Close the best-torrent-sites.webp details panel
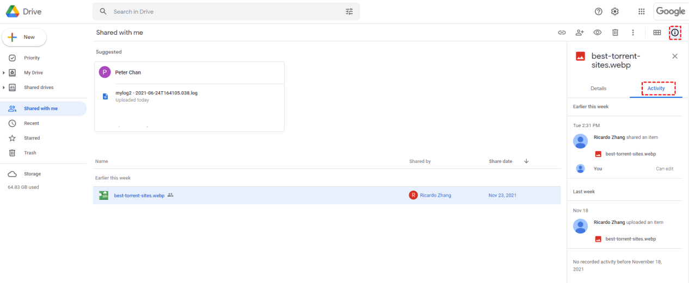 (x=675, y=56)
